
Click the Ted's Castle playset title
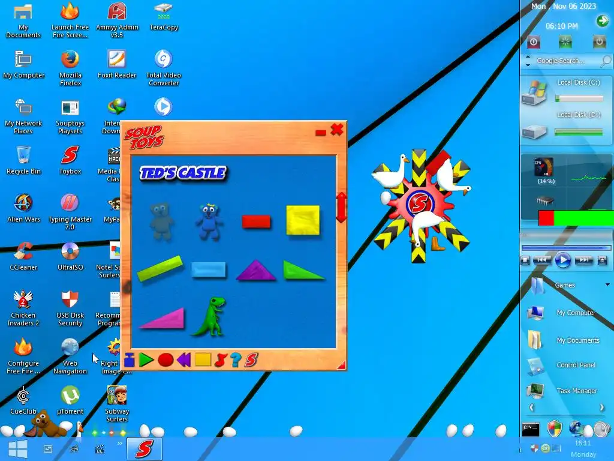183,173
